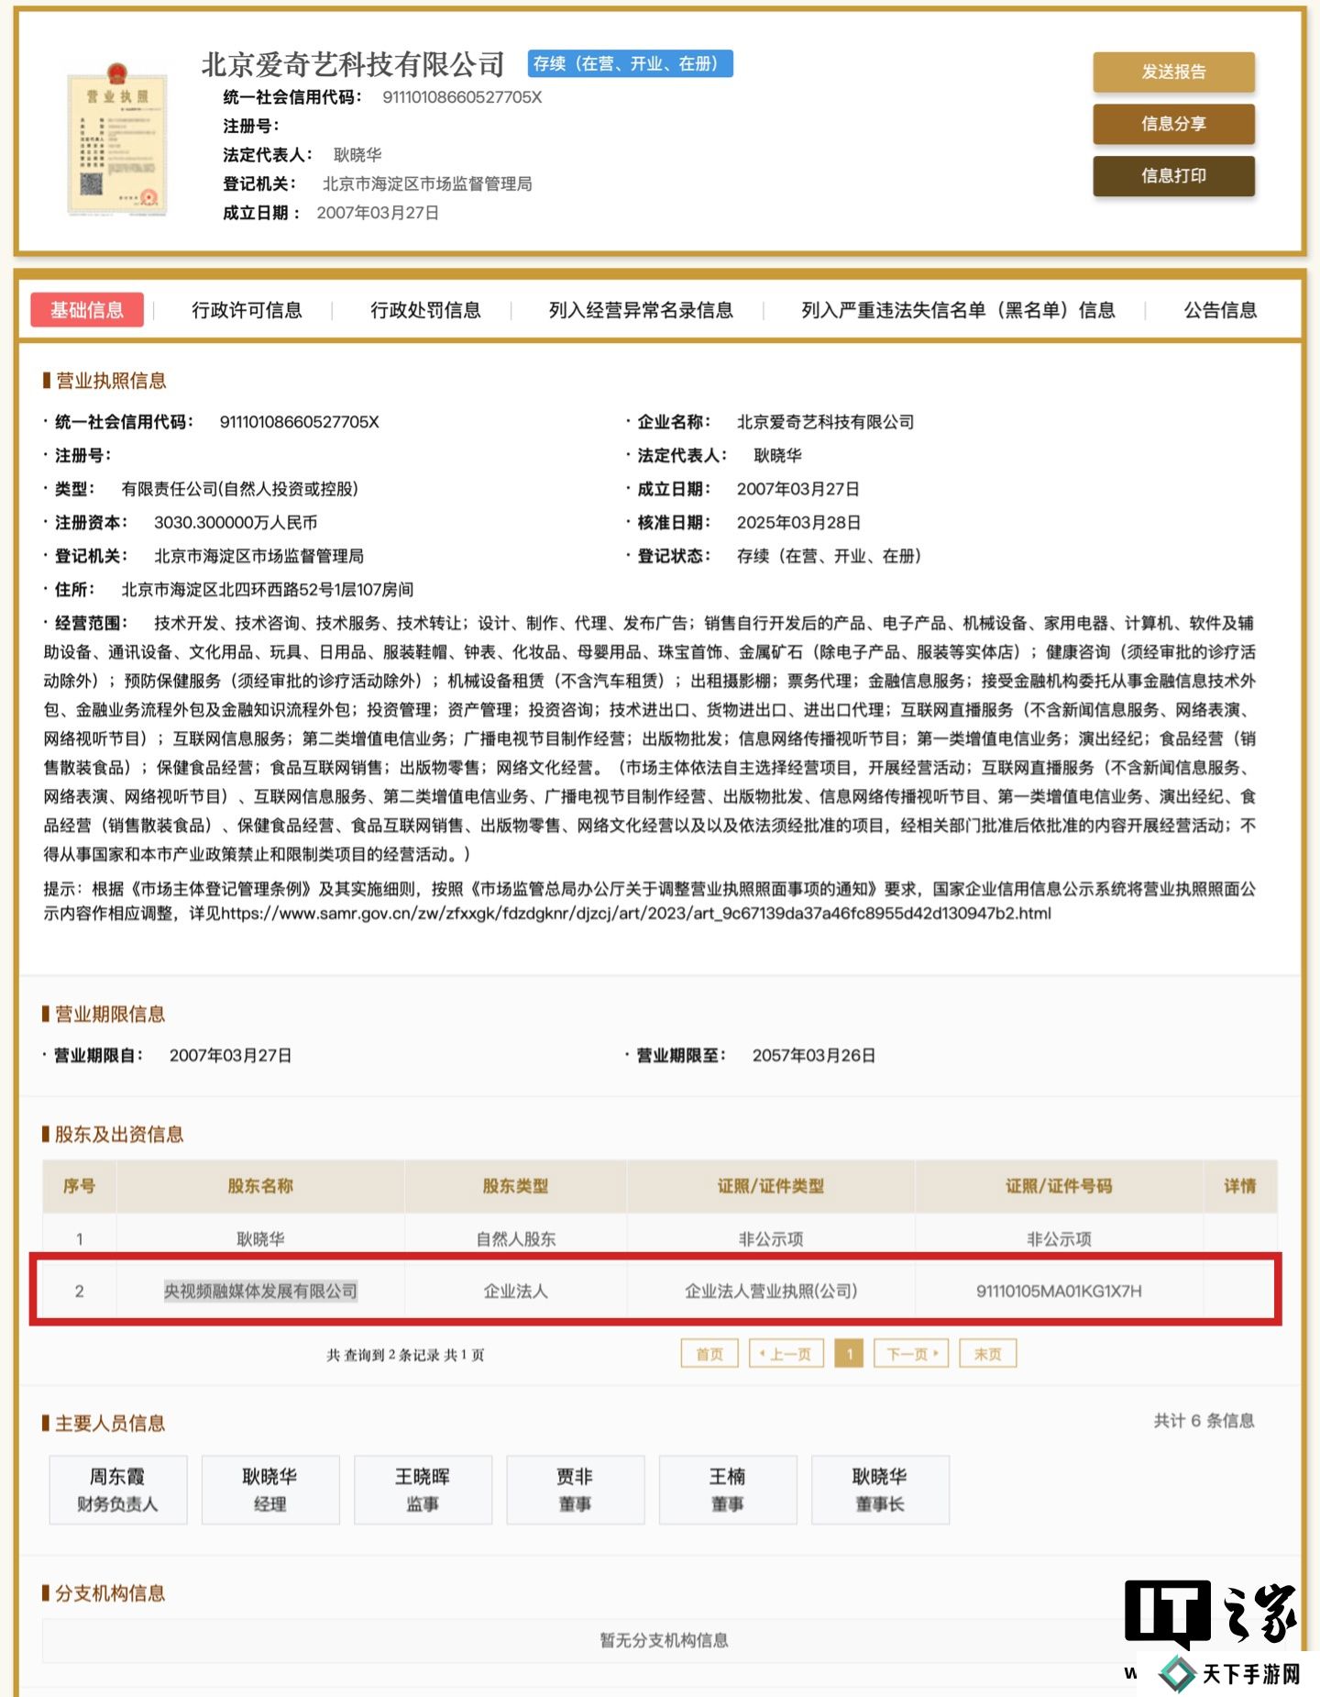Open the 列入经营异常名录信息 tab
Screen dimensions: 1320x1697
(x=640, y=310)
